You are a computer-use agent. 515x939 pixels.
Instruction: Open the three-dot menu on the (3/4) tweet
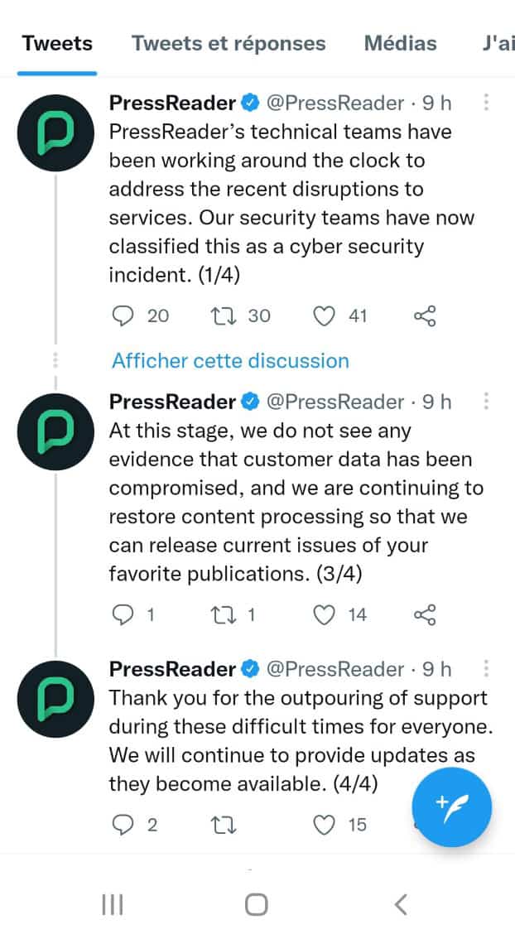[486, 402]
